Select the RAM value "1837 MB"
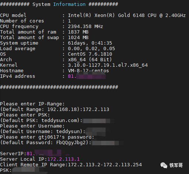The height and width of the screenshot is (174, 189). (78, 32)
